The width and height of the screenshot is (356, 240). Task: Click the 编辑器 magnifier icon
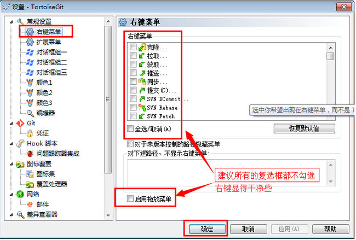click(x=30, y=113)
